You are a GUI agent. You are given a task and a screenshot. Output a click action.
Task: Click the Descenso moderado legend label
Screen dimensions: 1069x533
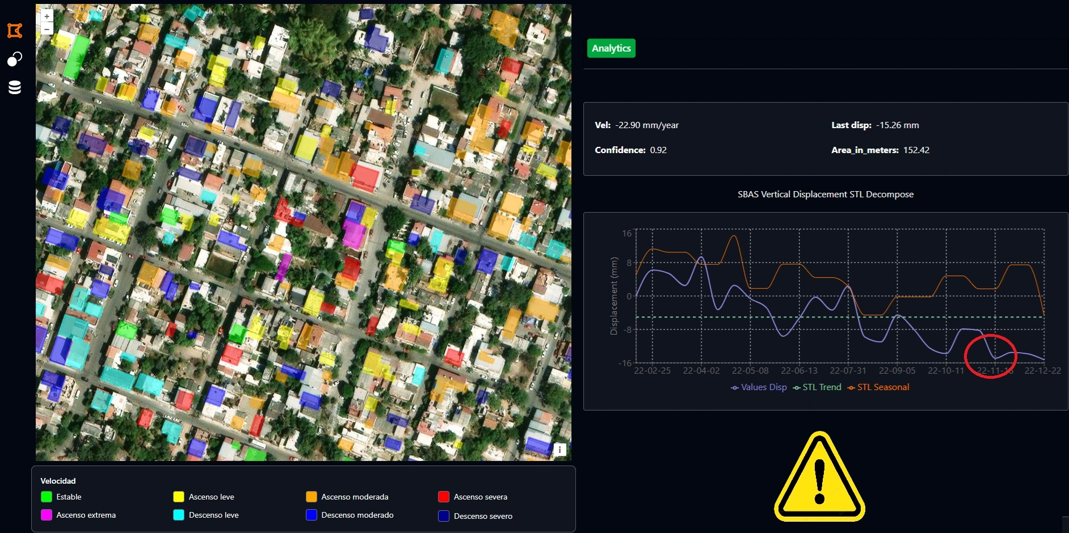[x=357, y=515]
